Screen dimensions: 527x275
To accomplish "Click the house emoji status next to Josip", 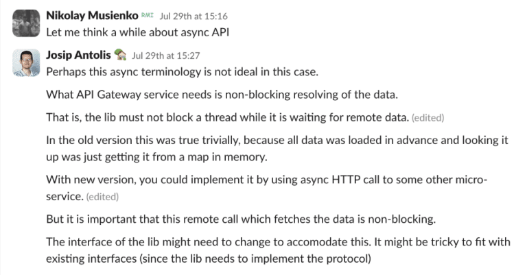I will pyautogui.click(x=120, y=54).
